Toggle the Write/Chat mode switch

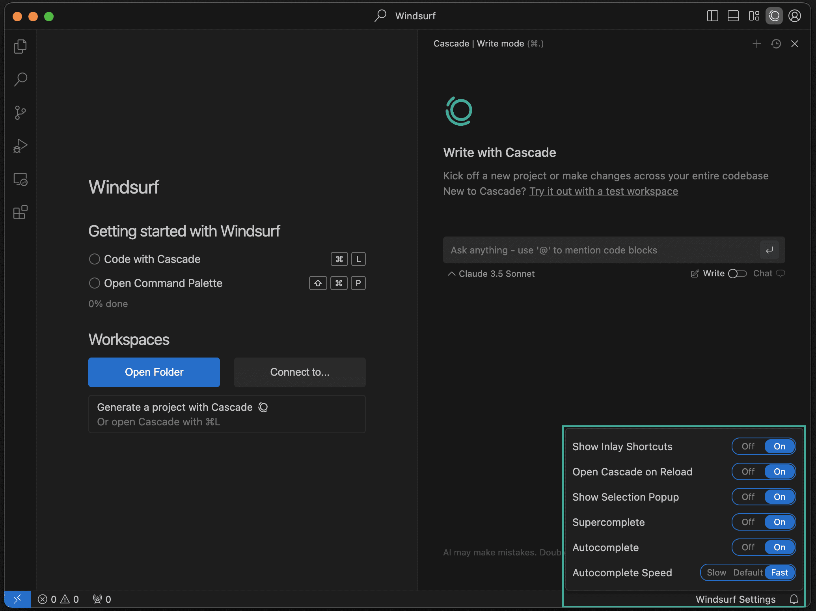[737, 274]
